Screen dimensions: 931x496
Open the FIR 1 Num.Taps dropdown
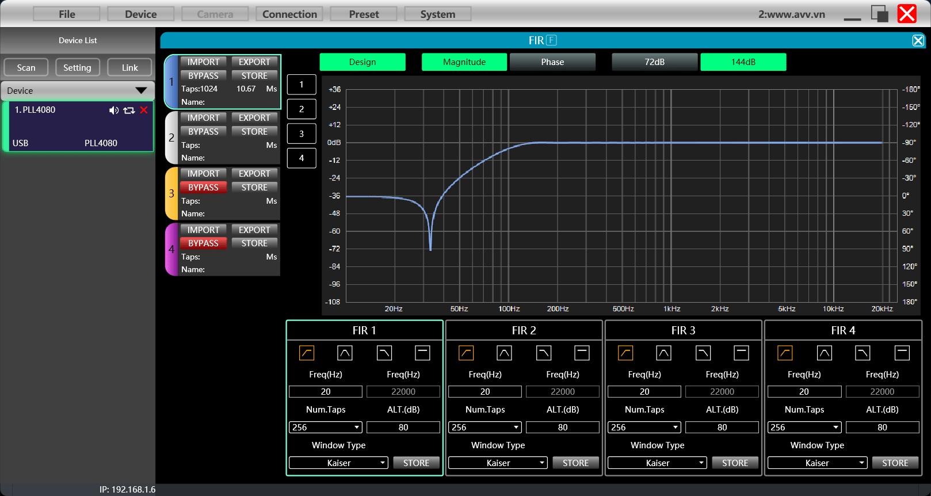[326, 428]
